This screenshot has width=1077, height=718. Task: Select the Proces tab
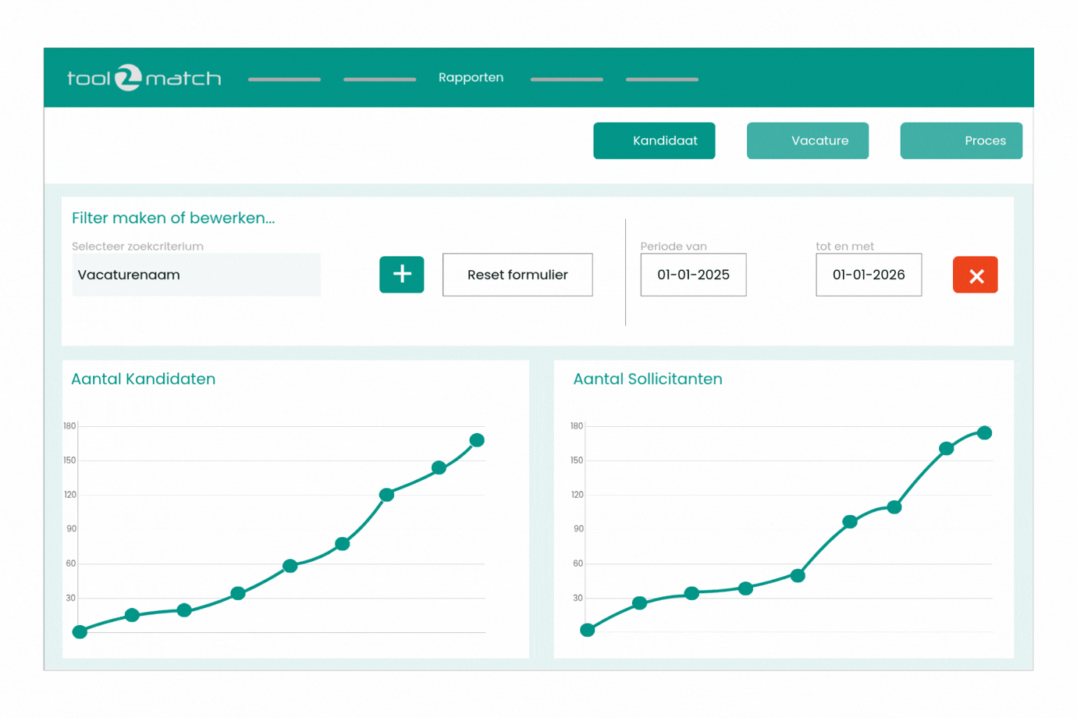[x=961, y=140]
